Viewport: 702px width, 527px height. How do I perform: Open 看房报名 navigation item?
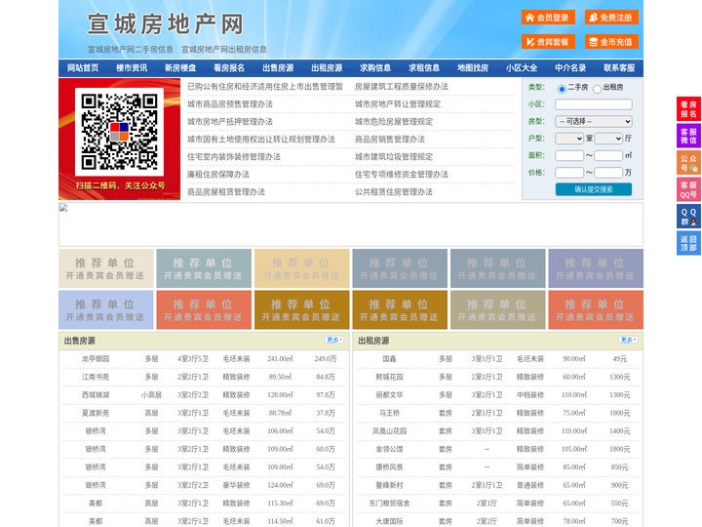coord(229,68)
